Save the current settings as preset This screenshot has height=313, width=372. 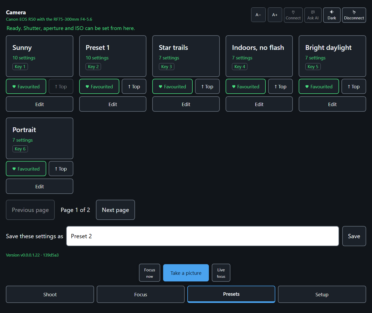click(354, 236)
